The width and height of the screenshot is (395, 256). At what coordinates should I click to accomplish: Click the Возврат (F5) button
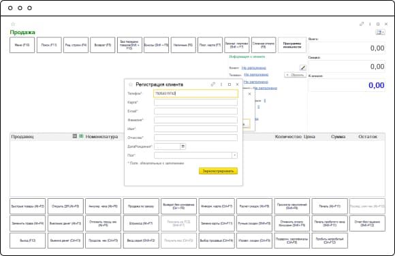103,45
